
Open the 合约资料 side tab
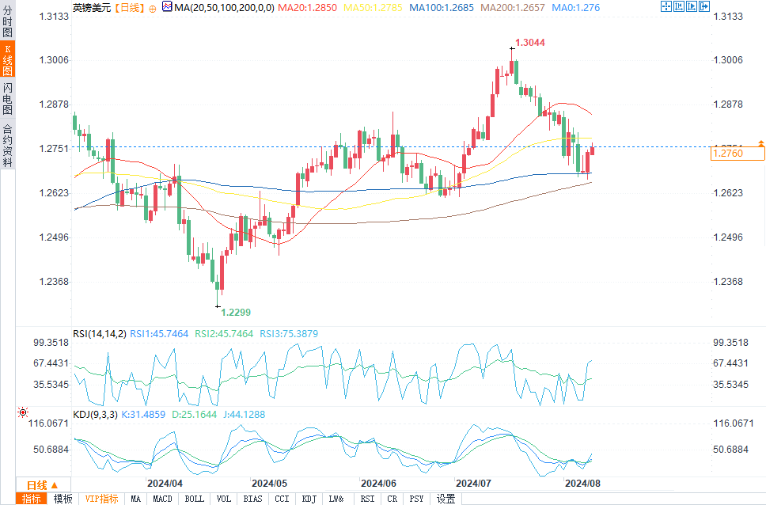[x=7, y=145]
